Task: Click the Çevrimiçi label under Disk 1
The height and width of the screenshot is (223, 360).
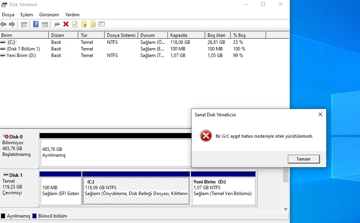Action: coord(12,193)
